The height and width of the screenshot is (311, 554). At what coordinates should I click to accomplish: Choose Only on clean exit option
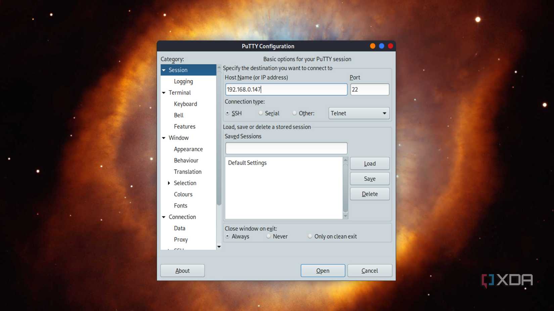pyautogui.click(x=310, y=236)
